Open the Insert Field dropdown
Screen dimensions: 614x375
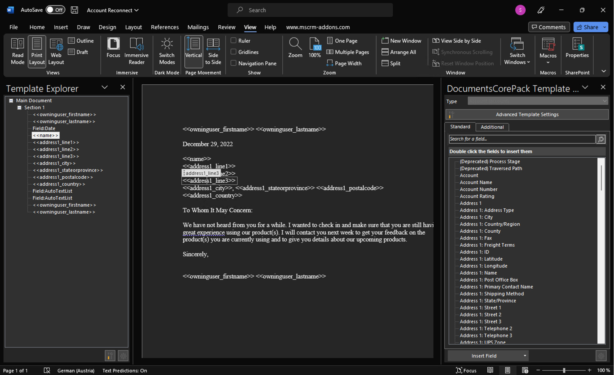tap(524, 355)
